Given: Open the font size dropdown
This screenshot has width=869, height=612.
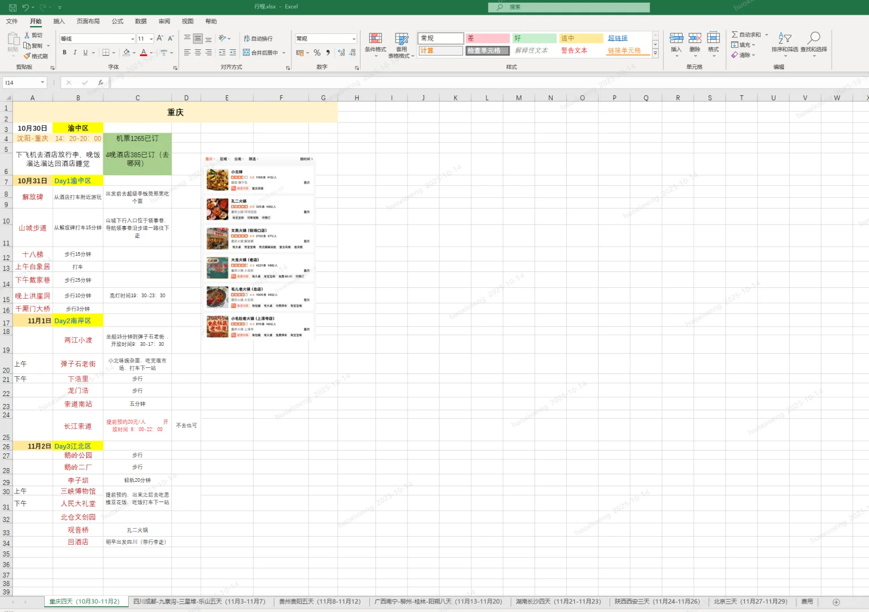Looking at the screenshot, I should click(151, 39).
